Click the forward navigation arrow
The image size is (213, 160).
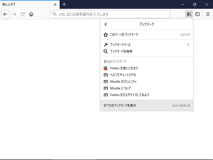(x=14, y=14)
